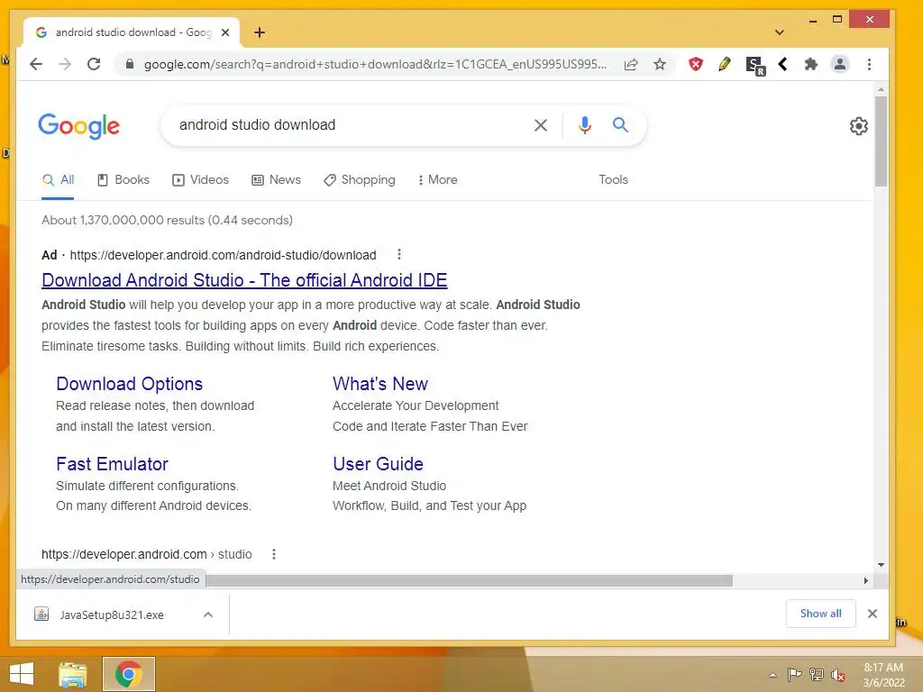923x692 pixels.
Task: Click the black chevron extension icon
Action: click(x=783, y=64)
